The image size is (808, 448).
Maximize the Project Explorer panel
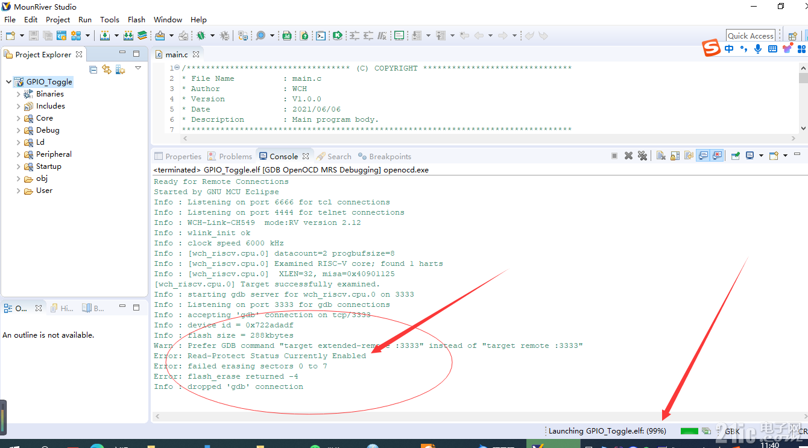pyautogui.click(x=136, y=54)
